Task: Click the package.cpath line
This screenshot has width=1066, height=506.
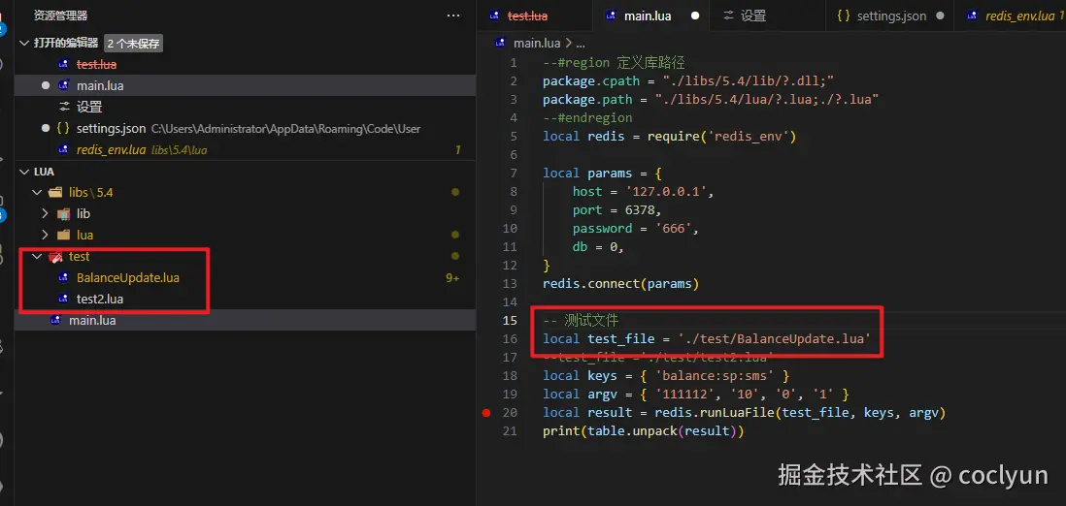Action: point(688,80)
